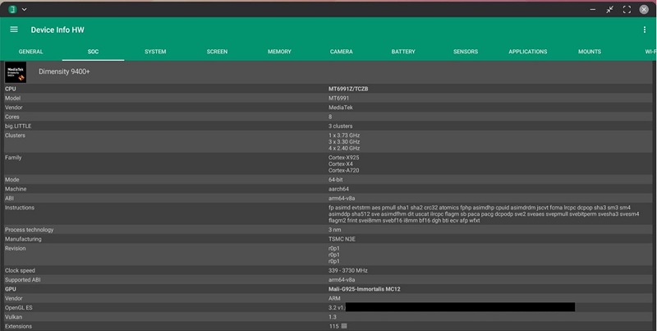Open the CAMERA tab
The width and height of the screenshot is (657, 331).
coord(342,52)
